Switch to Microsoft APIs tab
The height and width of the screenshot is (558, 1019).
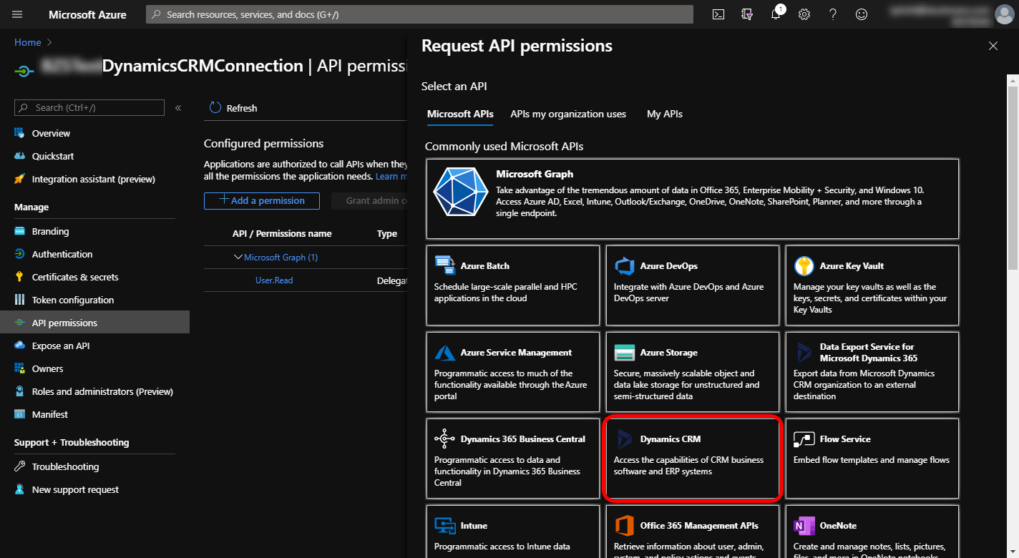click(460, 114)
